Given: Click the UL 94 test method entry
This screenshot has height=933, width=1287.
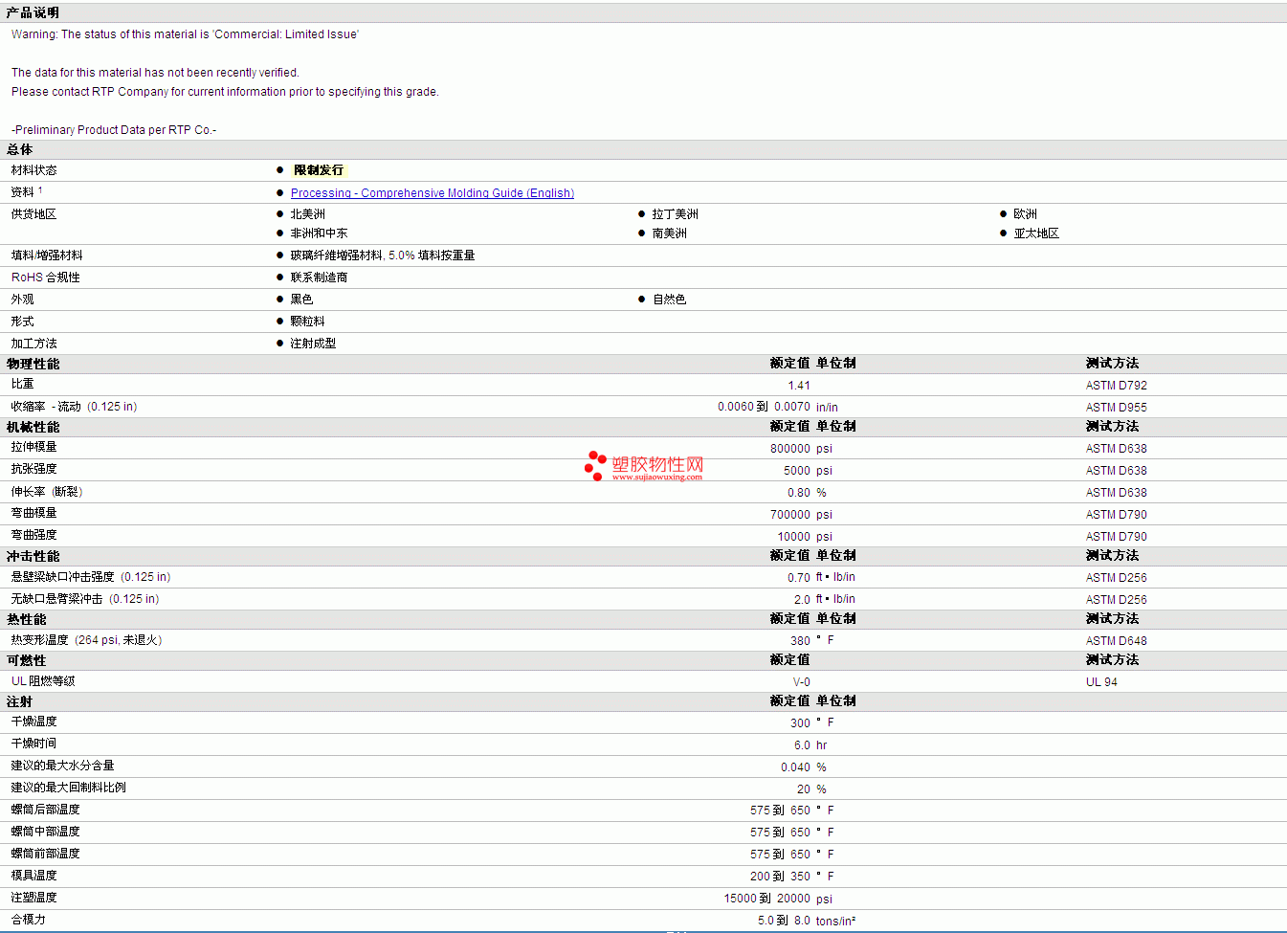Looking at the screenshot, I should (x=1100, y=682).
